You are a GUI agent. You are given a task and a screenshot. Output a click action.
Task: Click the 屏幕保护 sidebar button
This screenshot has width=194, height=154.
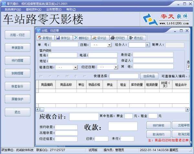click(x=17, y=99)
